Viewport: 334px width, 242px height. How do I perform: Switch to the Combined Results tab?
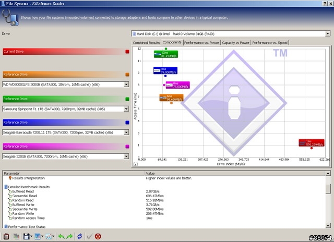[x=146, y=43]
